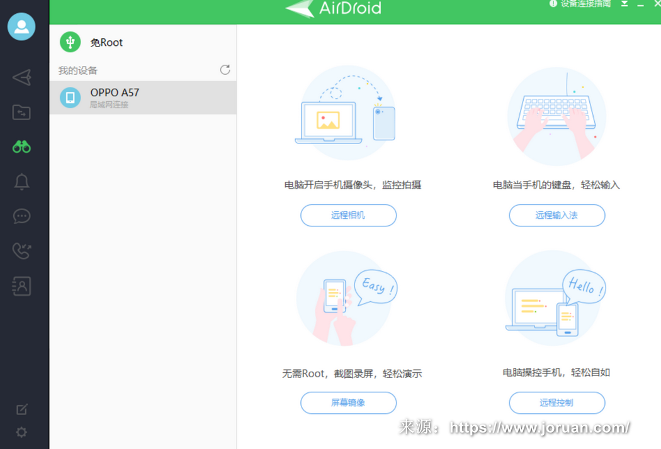Refresh the 我的设备 device list
Viewport: 661px width, 449px height.
(x=225, y=70)
